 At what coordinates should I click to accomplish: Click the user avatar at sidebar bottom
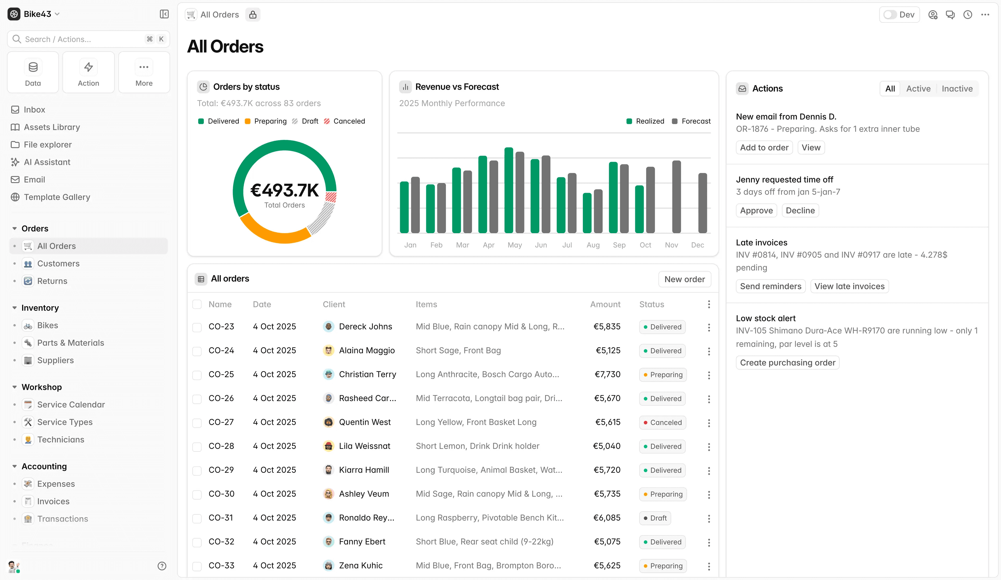pos(14,566)
